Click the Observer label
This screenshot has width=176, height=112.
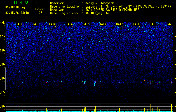[57, 3]
